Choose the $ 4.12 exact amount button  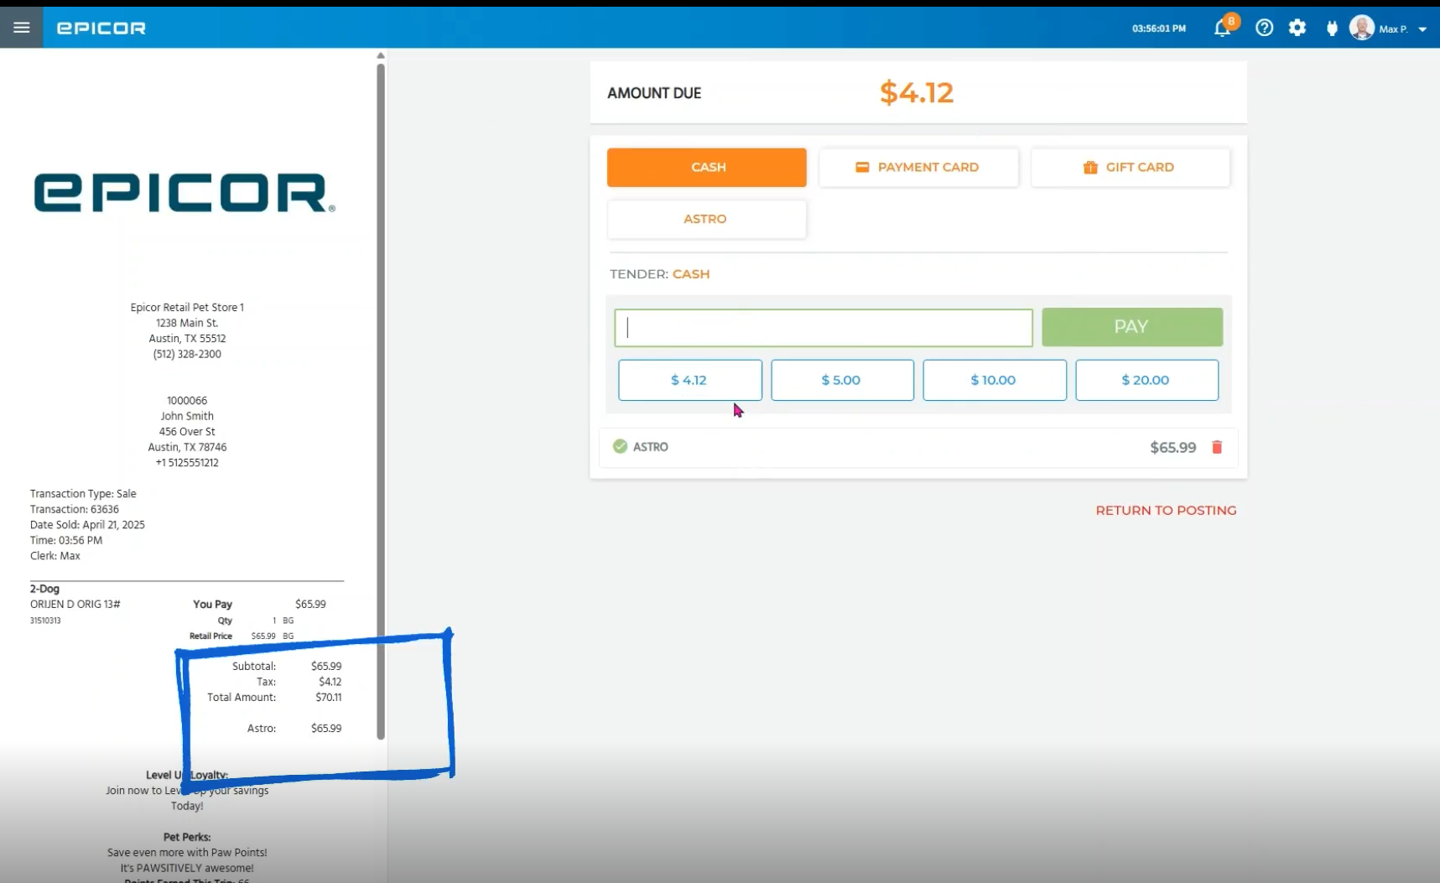689,380
